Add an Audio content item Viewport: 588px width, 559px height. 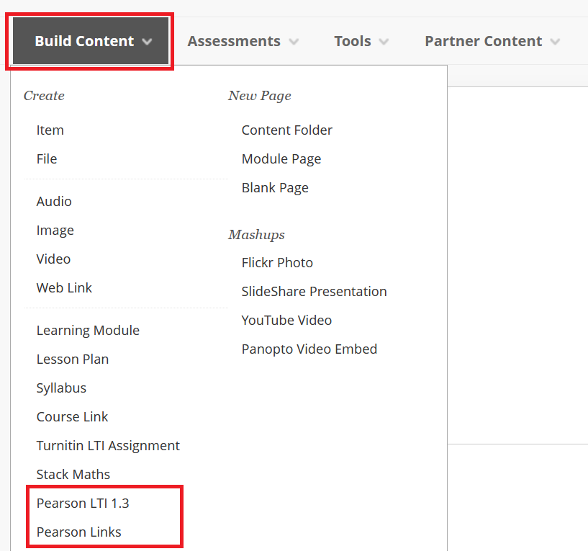[x=54, y=201]
